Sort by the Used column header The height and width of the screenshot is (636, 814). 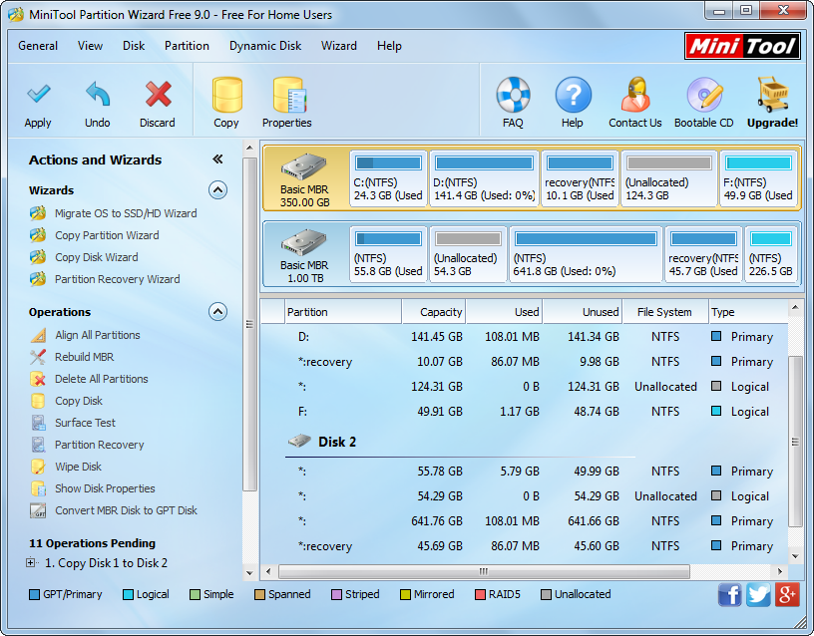point(504,312)
